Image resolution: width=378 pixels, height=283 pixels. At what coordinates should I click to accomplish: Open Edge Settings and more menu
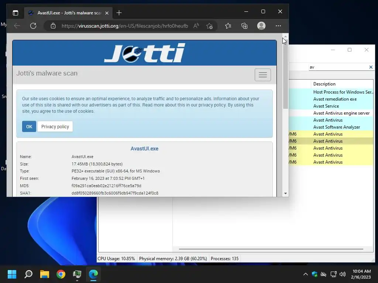pos(278,26)
